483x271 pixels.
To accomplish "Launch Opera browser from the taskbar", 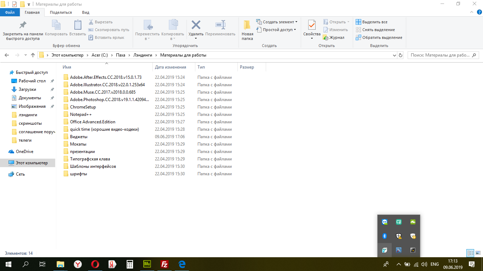I will point(95,264).
